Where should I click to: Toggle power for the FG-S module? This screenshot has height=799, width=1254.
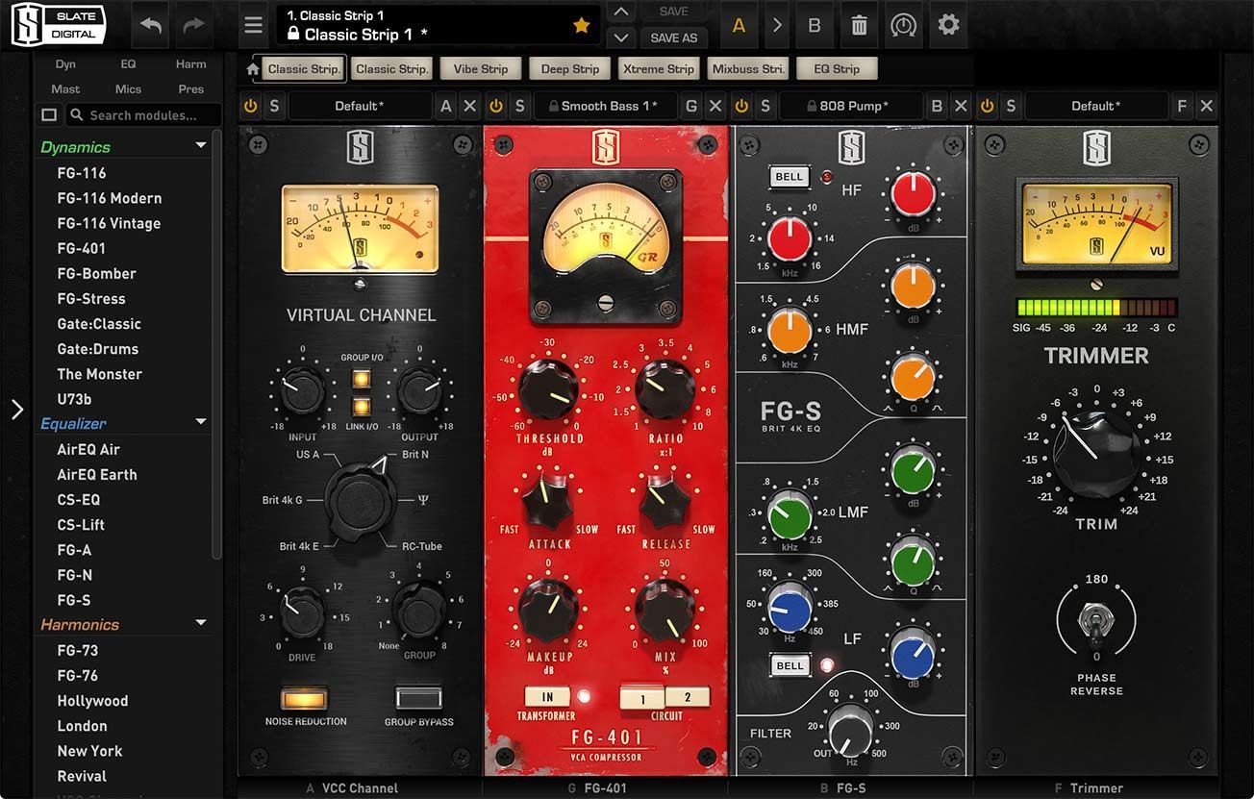click(x=741, y=106)
